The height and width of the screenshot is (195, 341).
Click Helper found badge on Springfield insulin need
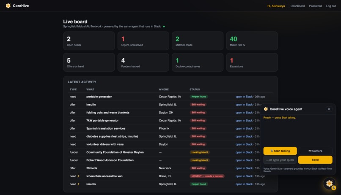point(199,184)
